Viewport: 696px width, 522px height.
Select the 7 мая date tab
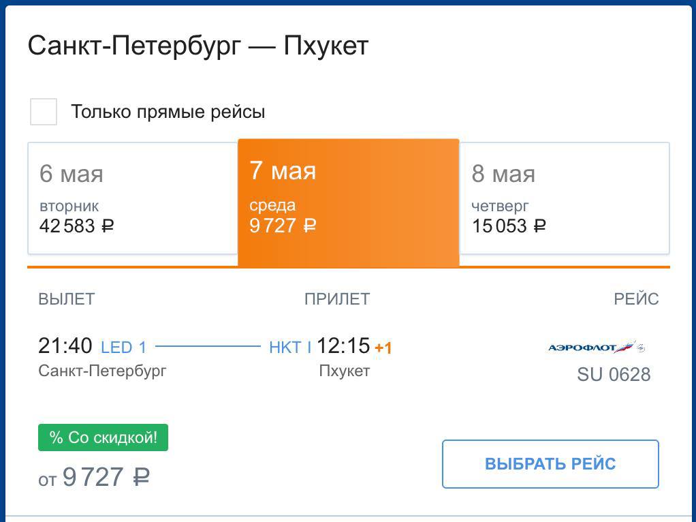click(x=348, y=202)
